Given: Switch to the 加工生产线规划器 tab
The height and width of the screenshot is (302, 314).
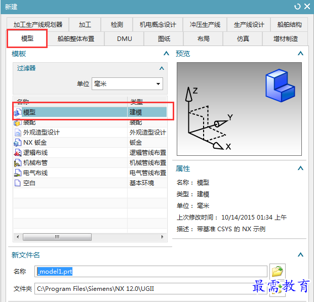Looking at the screenshot, I should [x=38, y=25].
